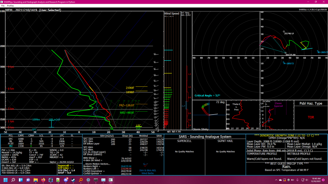
Task: Click the DENDRITIC GROWTH ZONE header
Action: coord(286,135)
